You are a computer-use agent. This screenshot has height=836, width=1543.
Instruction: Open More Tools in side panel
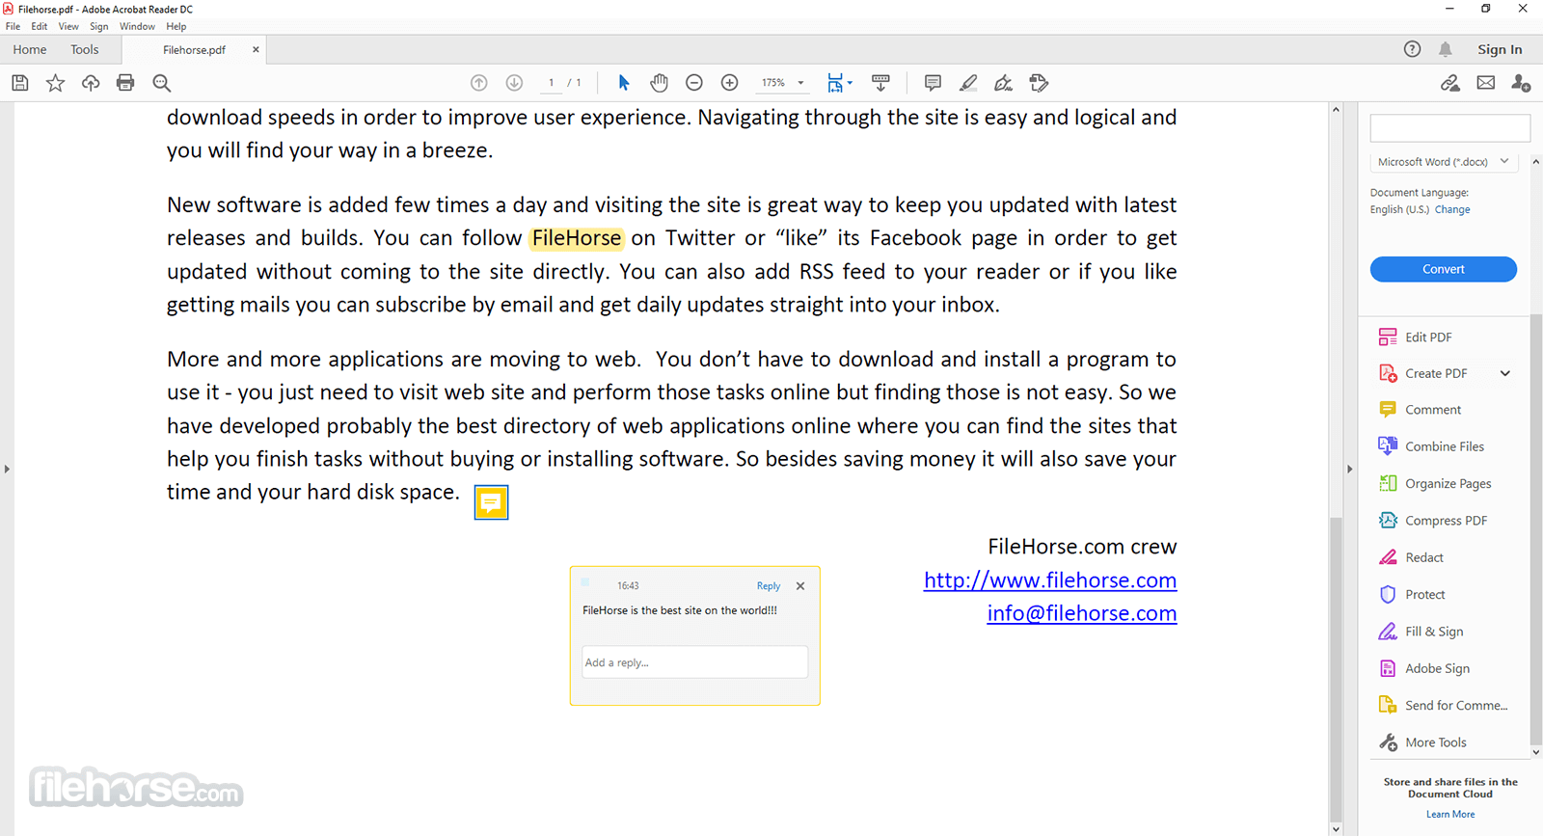tap(1422, 742)
